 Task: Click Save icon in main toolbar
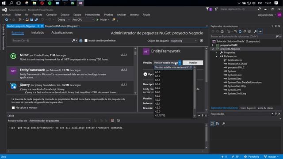pyautogui.click(x=31, y=19)
